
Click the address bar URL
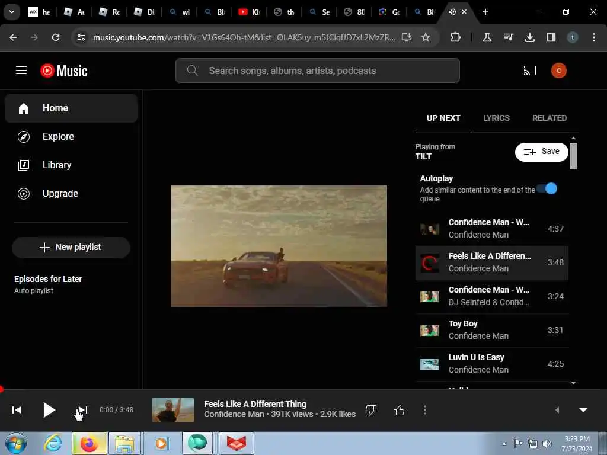(x=244, y=37)
